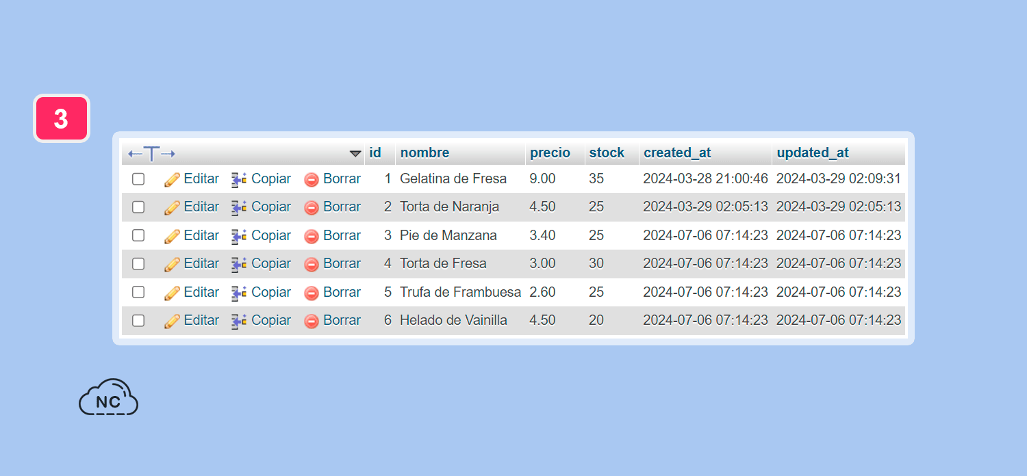
Task: Click the stock value 20
Action: tap(596, 320)
